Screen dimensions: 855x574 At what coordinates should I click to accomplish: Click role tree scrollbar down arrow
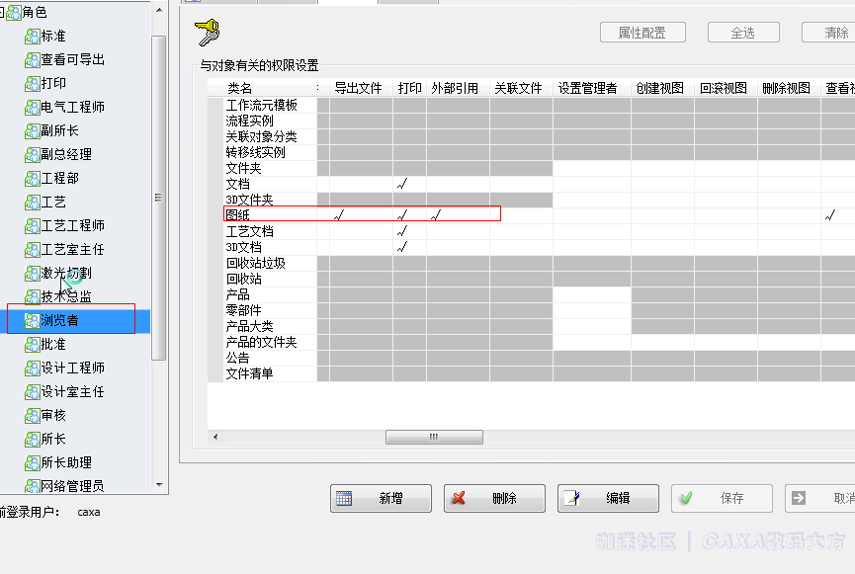[x=159, y=485]
